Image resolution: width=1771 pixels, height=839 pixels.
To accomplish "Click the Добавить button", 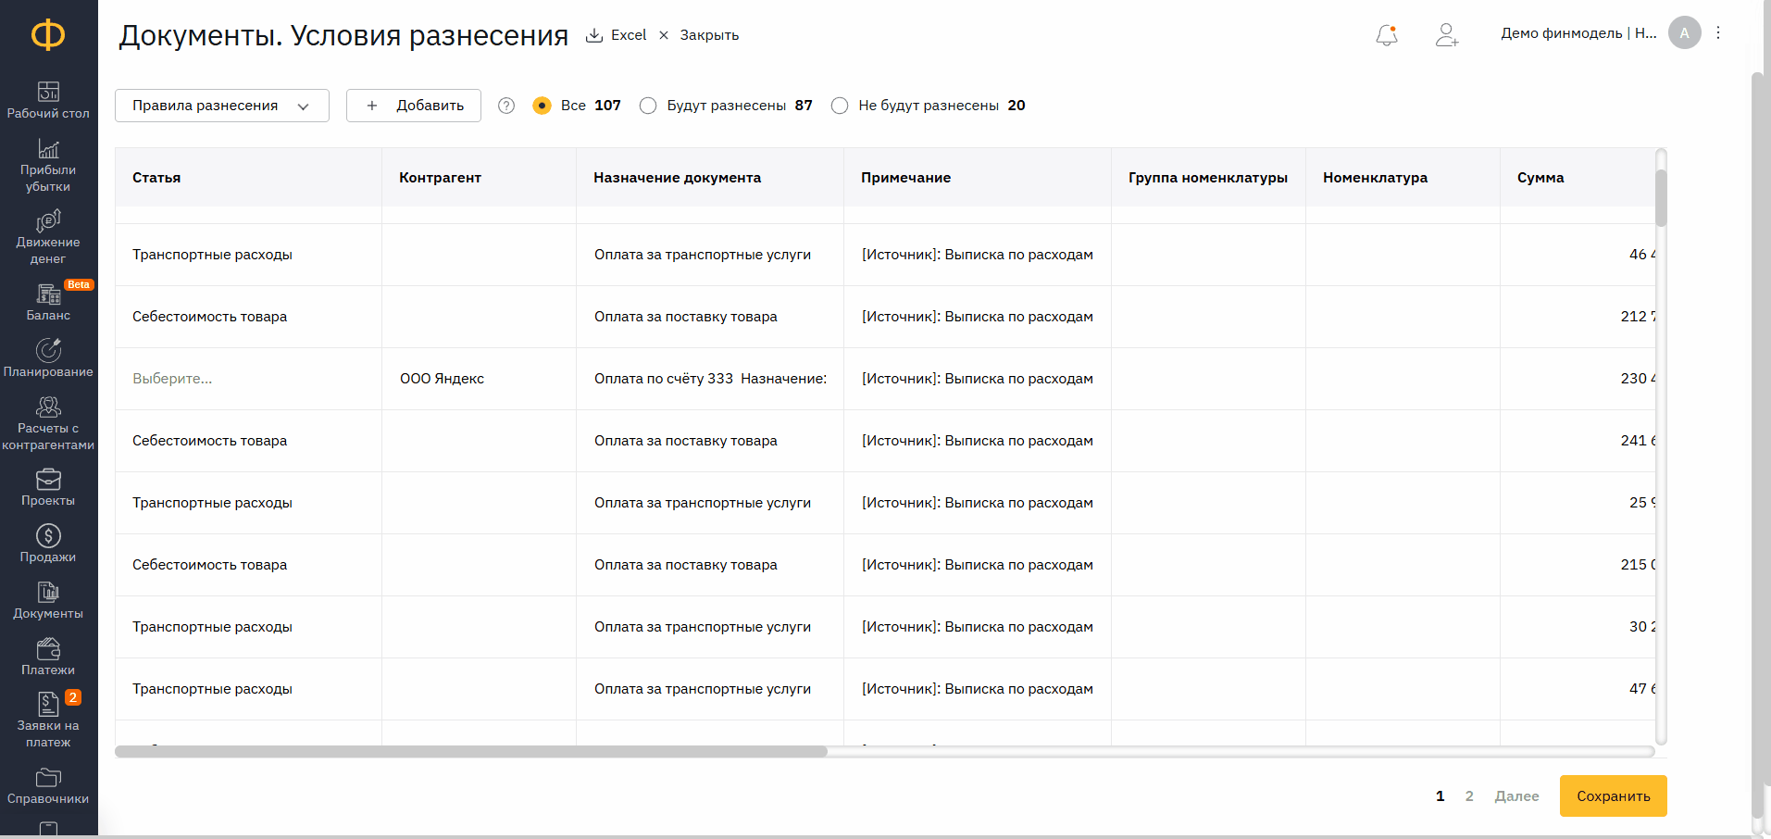I will click(x=414, y=106).
